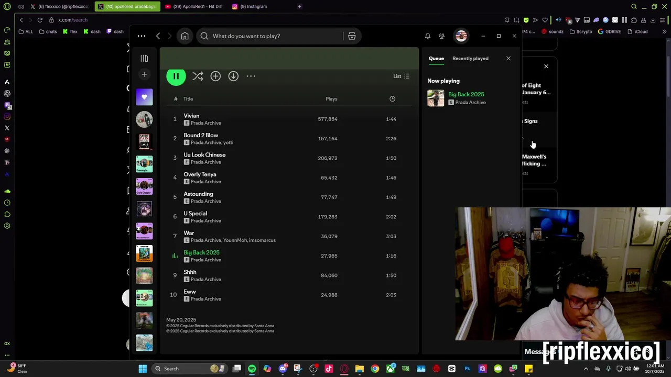Play the track Astounding

198,194
